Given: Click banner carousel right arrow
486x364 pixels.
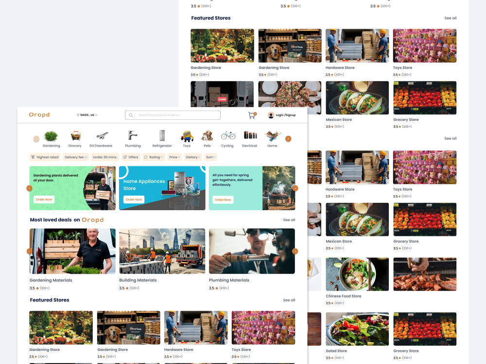Looking at the screenshot, I should (x=295, y=188).
